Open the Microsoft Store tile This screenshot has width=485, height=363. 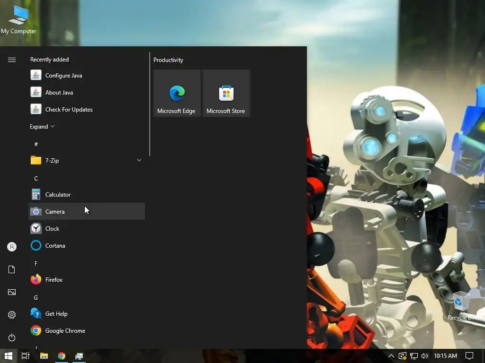(x=226, y=93)
